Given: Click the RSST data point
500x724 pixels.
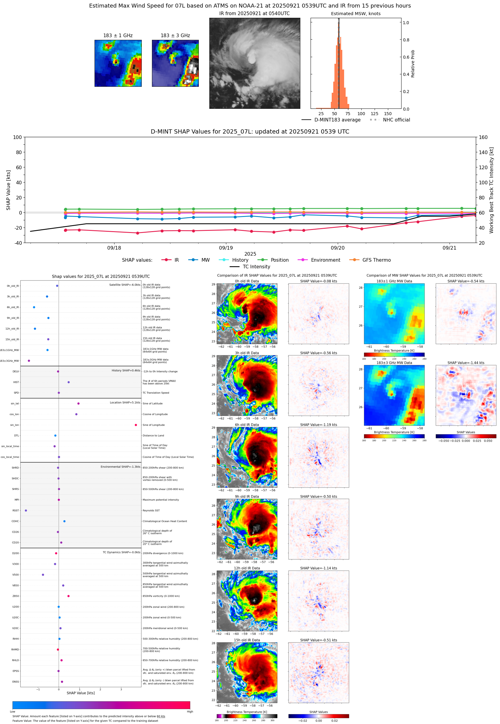Looking at the screenshot, I should [x=26, y=510].
